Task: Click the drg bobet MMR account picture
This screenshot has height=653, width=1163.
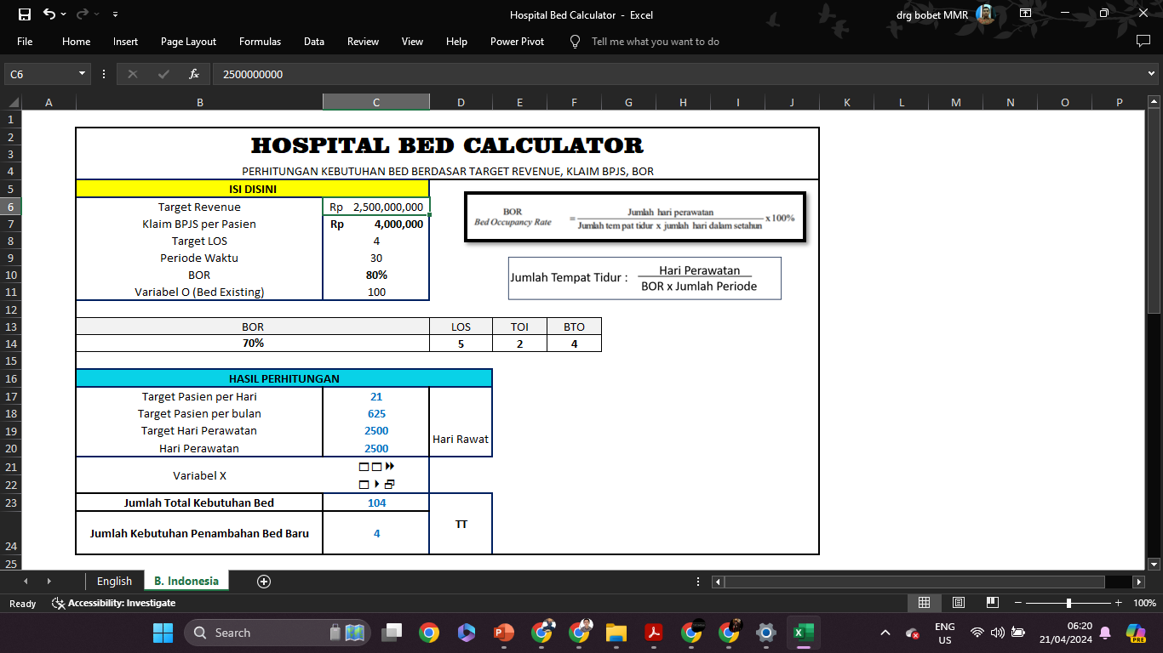Action: click(984, 14)
